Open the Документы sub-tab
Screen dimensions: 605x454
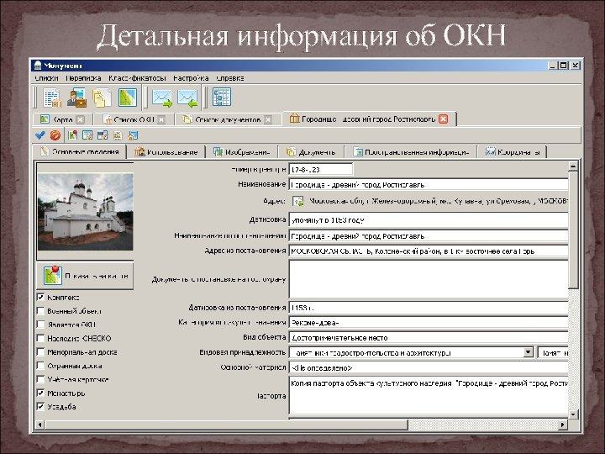311,152
